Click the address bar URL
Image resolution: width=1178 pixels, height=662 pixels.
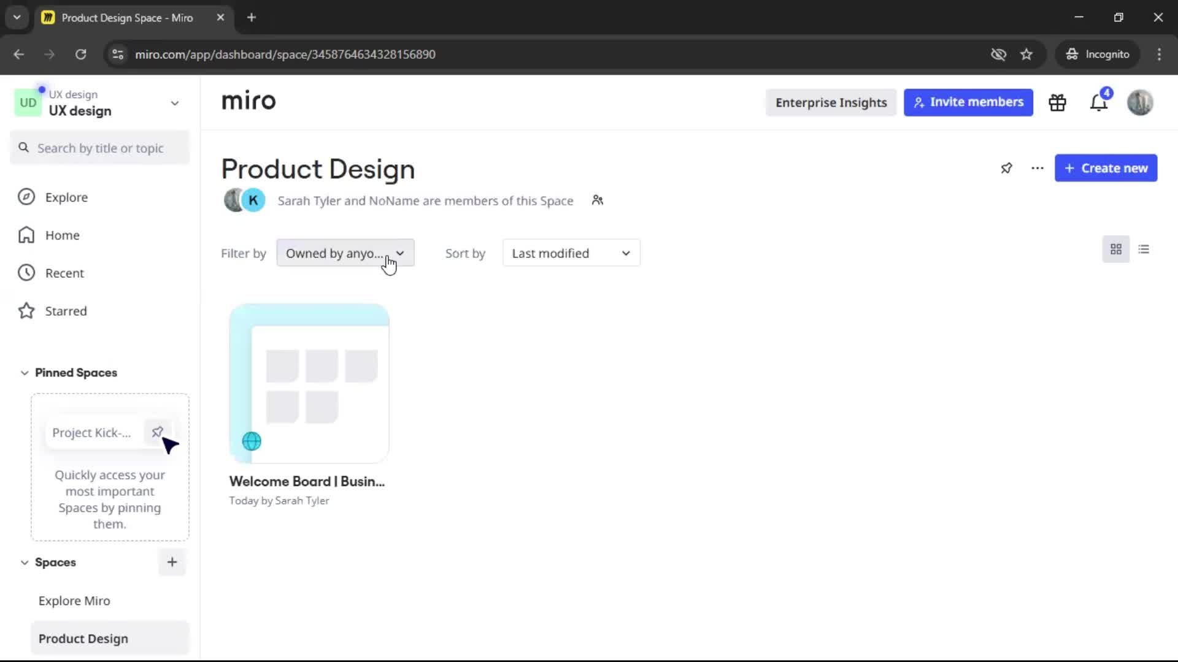pyautogui.click(x=285, y=54)
